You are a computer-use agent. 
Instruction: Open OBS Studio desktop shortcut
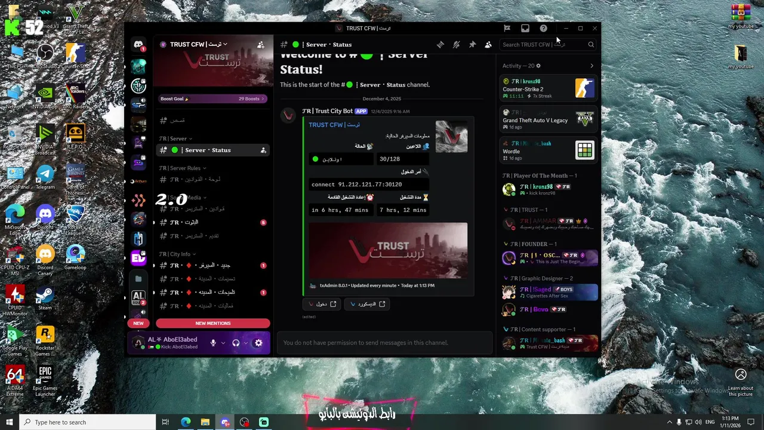point(45,57)
